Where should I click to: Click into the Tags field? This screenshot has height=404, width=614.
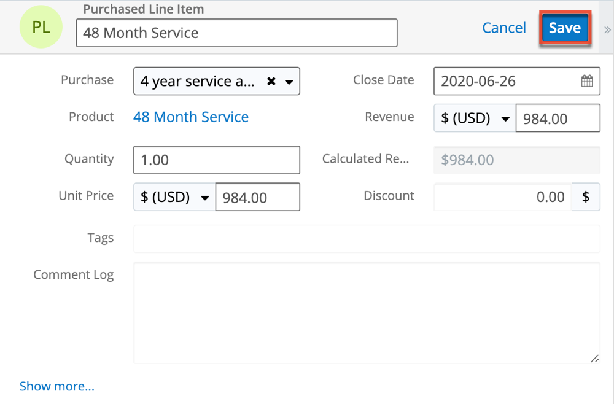point(366,239)
